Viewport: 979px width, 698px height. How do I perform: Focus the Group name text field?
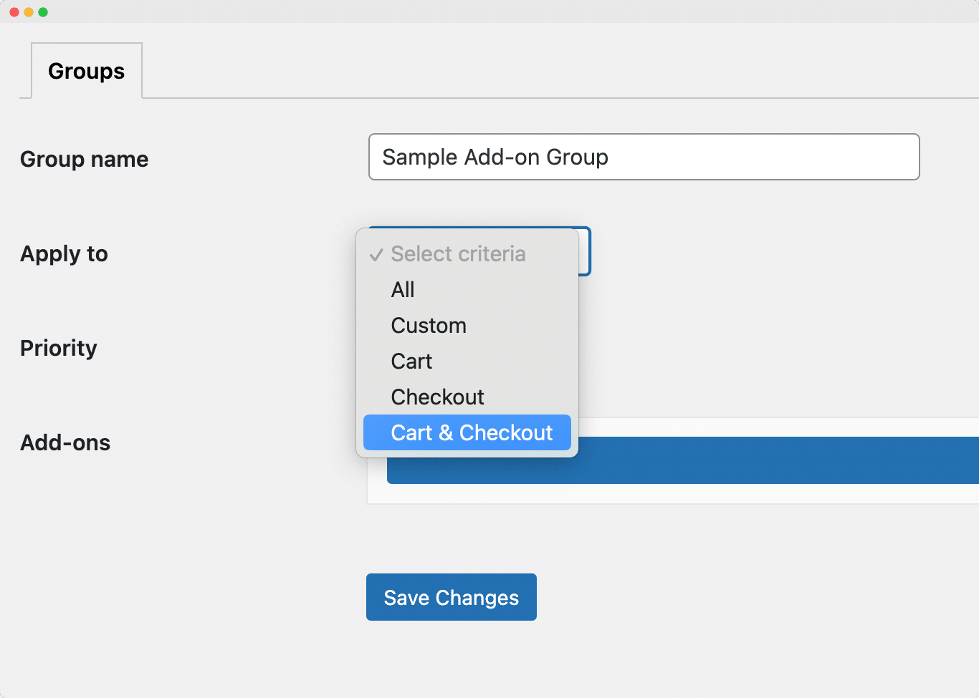pos(643,157)
